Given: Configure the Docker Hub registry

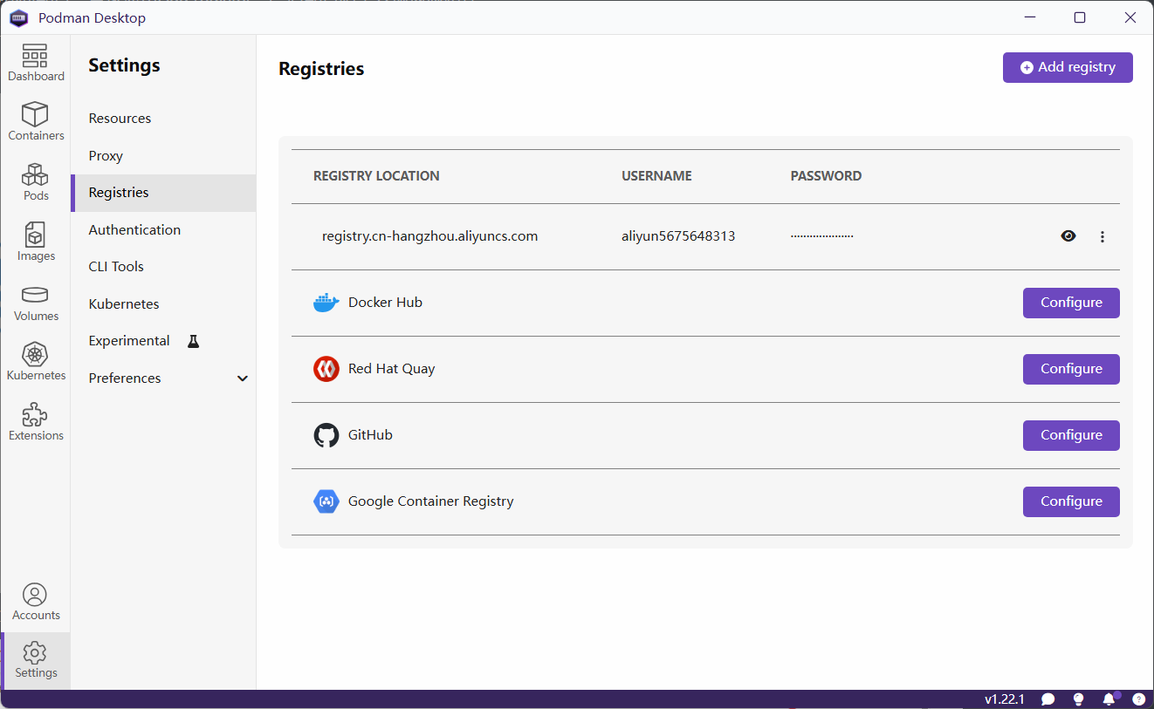Looking at the screenshot, I should tap(1071, 303).
